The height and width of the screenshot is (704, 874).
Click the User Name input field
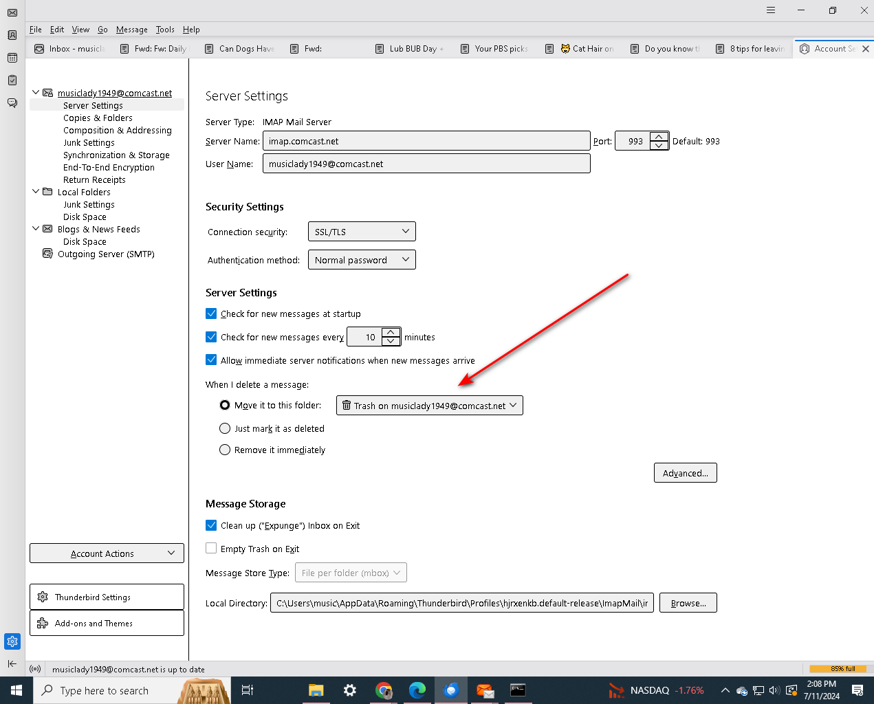click(x=426, y=164)
